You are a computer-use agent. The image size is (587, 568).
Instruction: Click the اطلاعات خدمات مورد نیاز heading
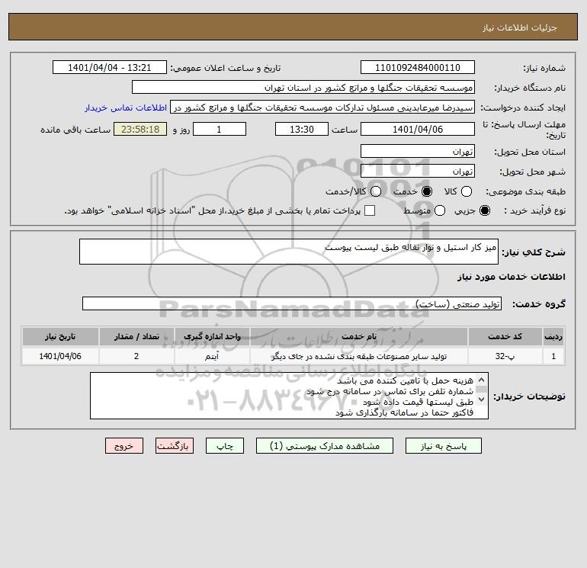tap(511, 277)
